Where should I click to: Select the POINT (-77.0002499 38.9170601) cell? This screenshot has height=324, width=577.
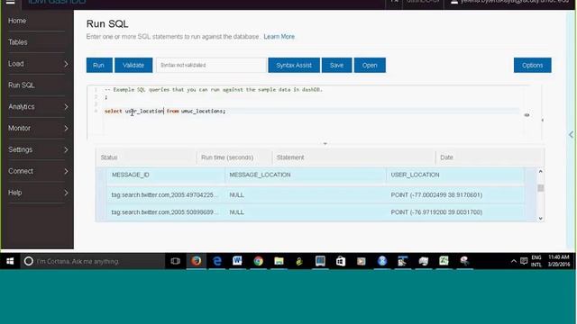436,195
